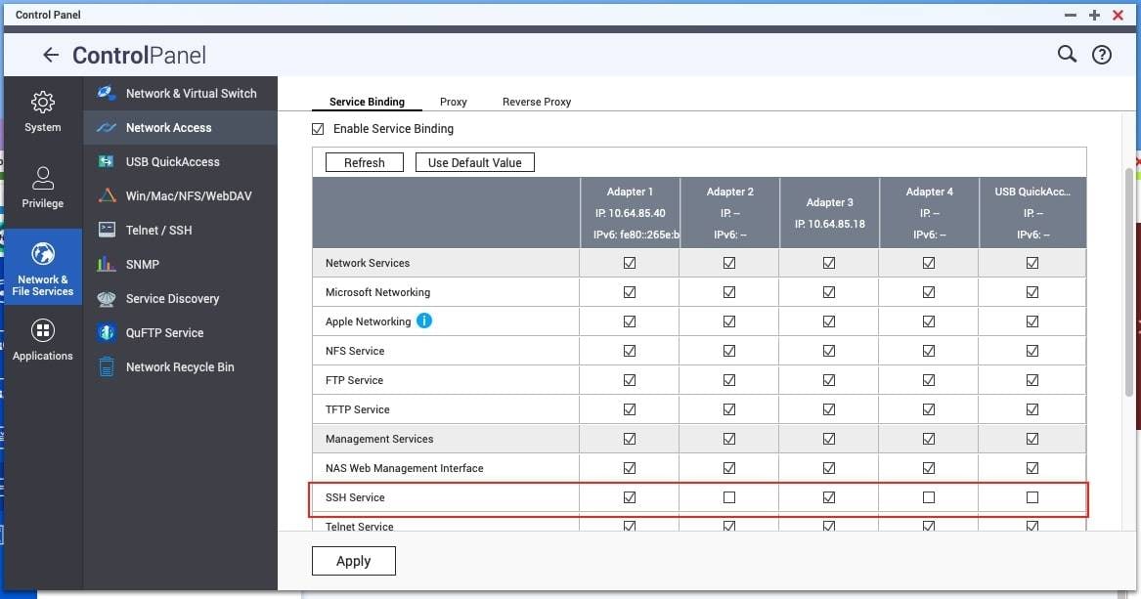
Task: Check SSH Service for Adapter 2
Action: 729,497
